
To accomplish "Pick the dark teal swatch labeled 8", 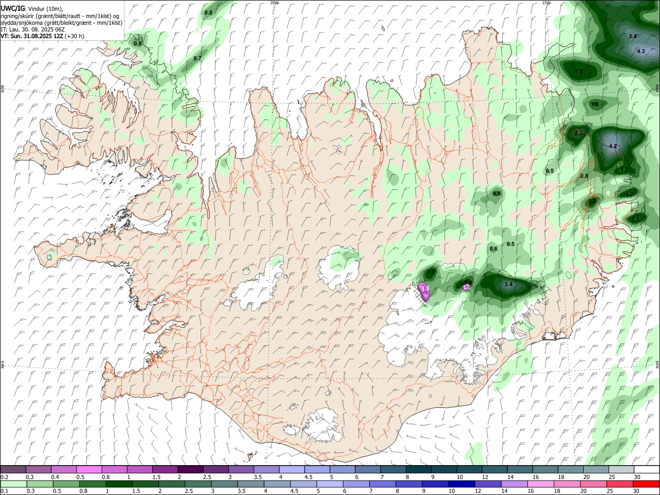I will (419, 469).
